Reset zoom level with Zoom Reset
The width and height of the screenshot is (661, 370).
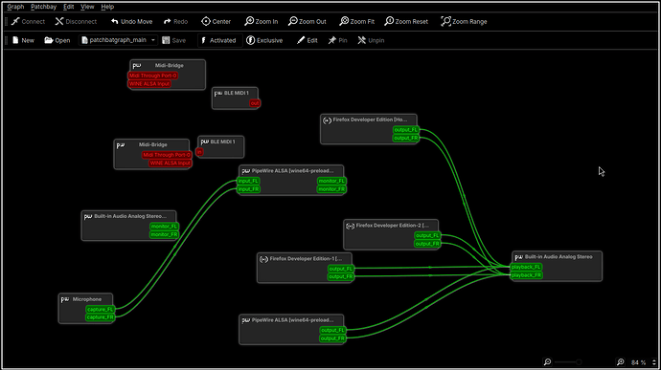coord(406,21)
